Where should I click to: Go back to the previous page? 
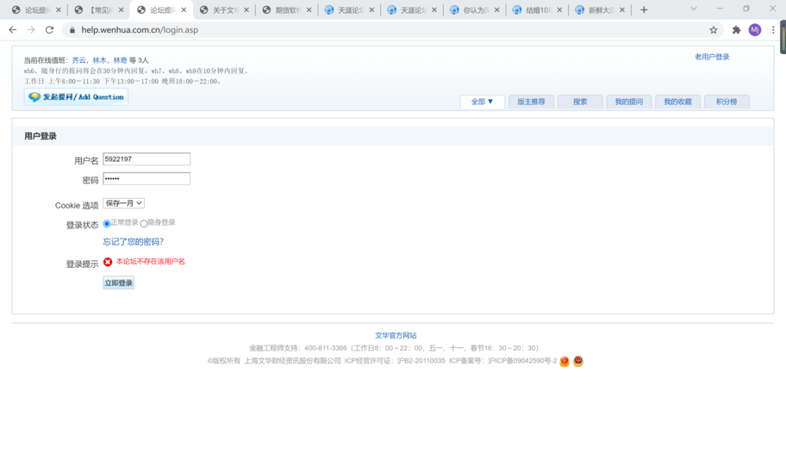tap(13, 30)
